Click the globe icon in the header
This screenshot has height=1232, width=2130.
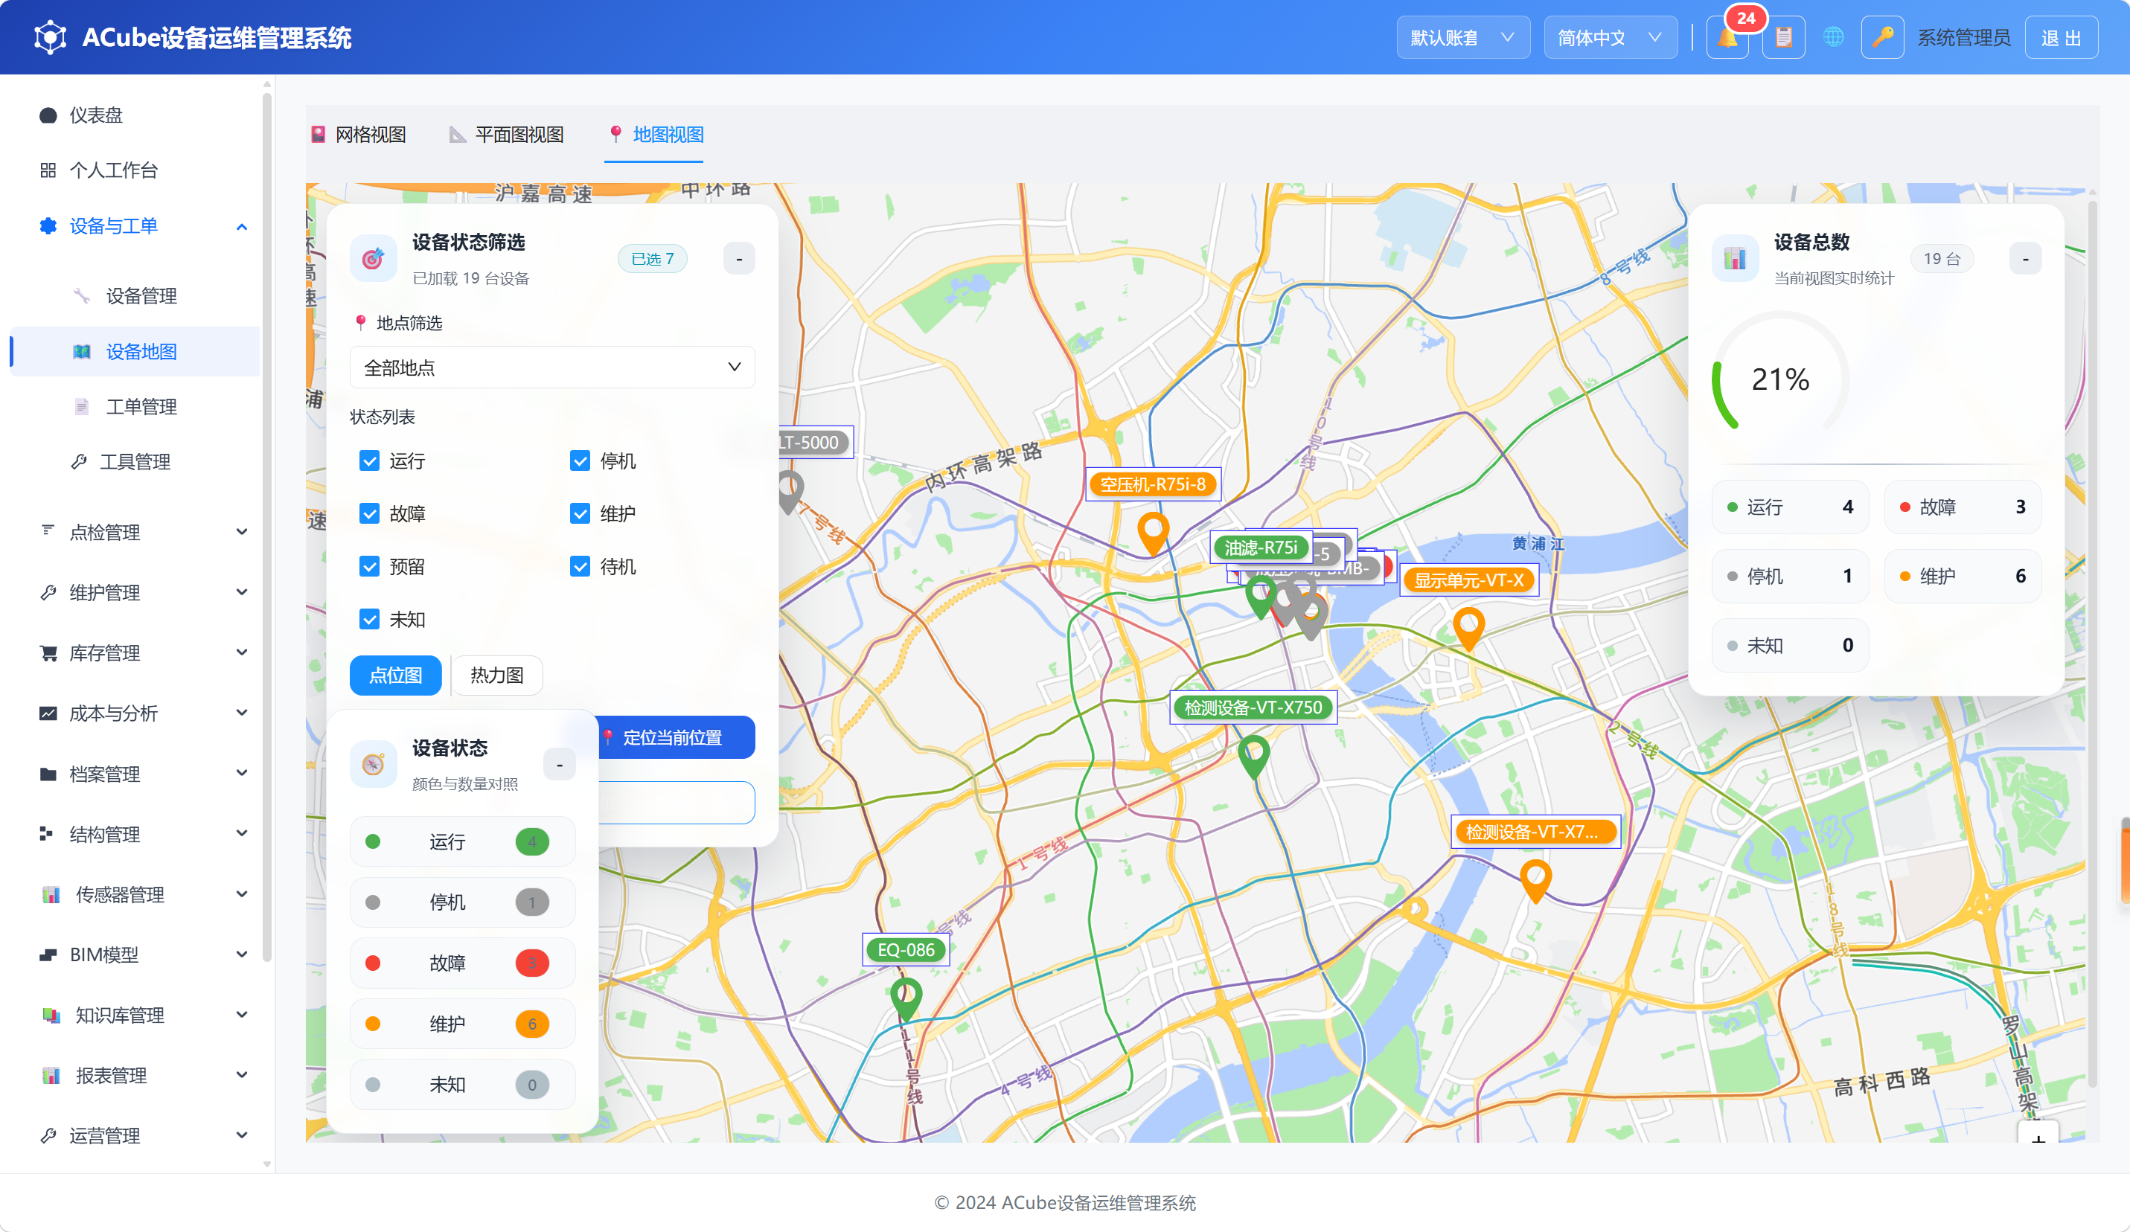pyautogui.click(x=1832, y=37)
